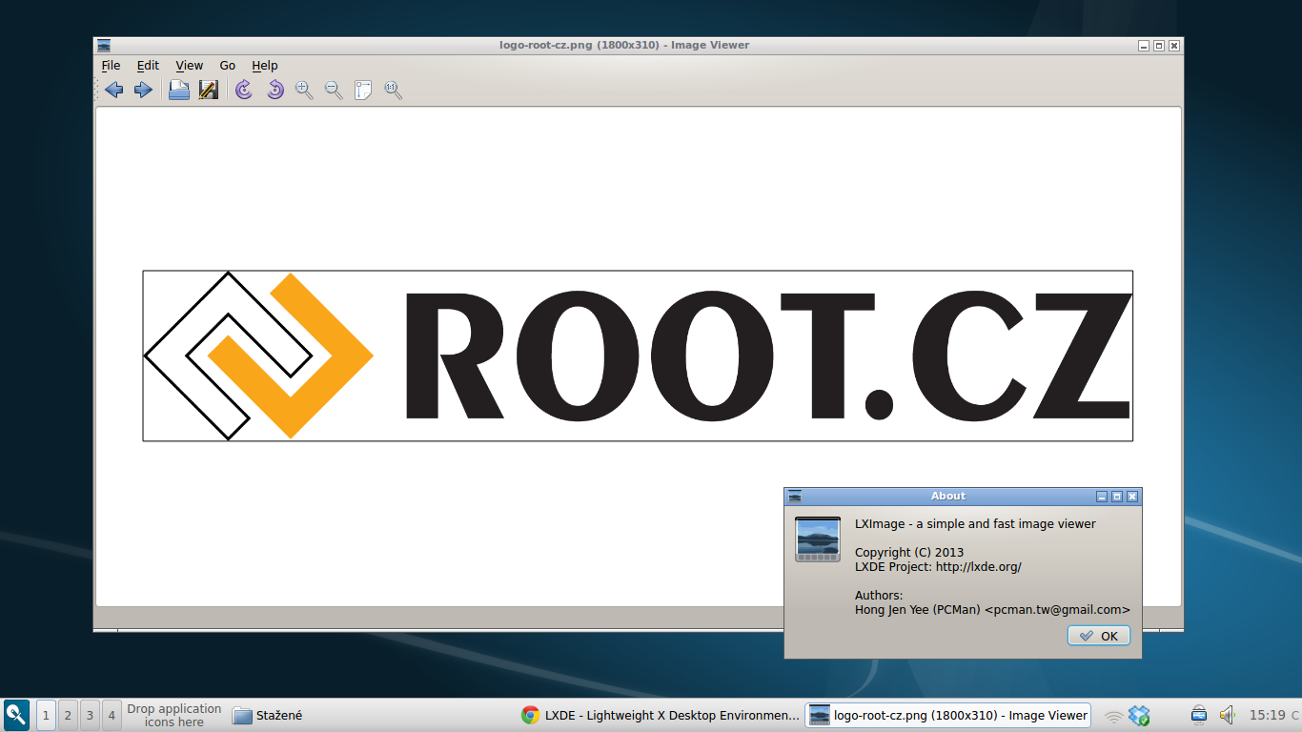
Task: Open a new image file
Action: tap(178, 89)
